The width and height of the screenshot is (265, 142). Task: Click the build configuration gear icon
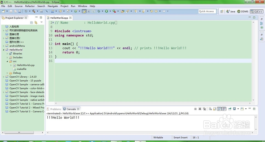click(26, 11)
